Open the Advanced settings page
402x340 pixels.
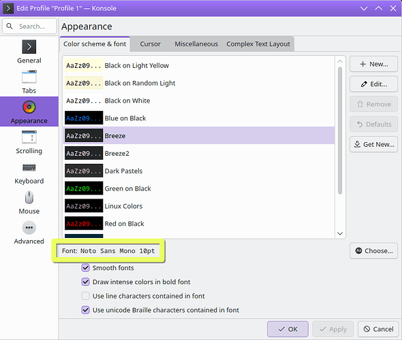click(x=29, y=233)
